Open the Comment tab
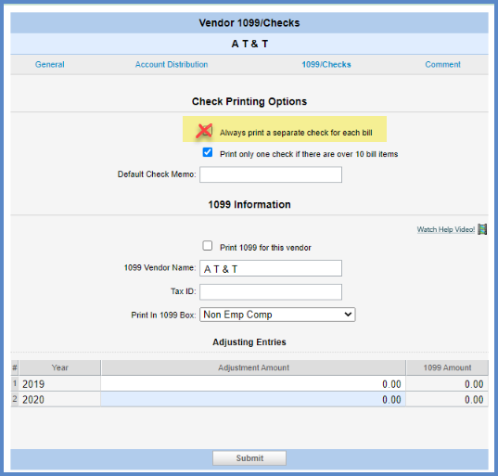Image resolution: width=498 pixels, height=476 pixels. tap(442, 65)
